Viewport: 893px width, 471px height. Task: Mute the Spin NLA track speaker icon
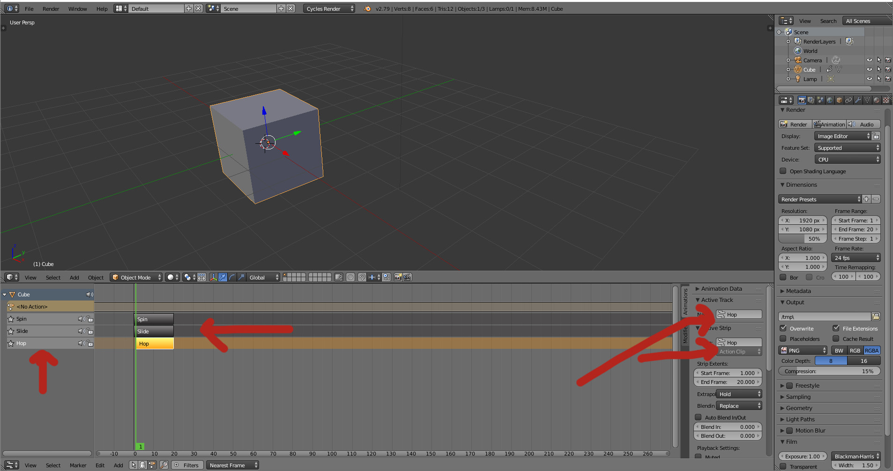(82, 319)
